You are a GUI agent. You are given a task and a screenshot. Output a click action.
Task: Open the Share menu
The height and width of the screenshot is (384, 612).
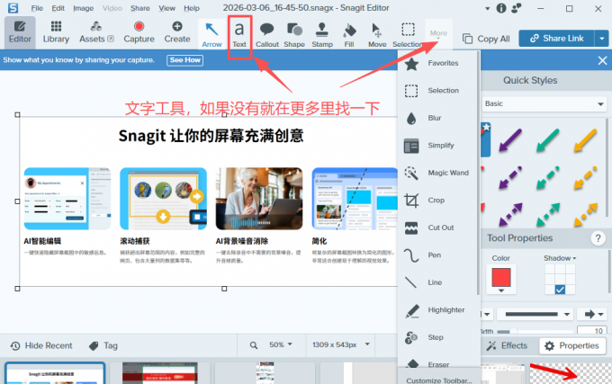click(140, 8)
